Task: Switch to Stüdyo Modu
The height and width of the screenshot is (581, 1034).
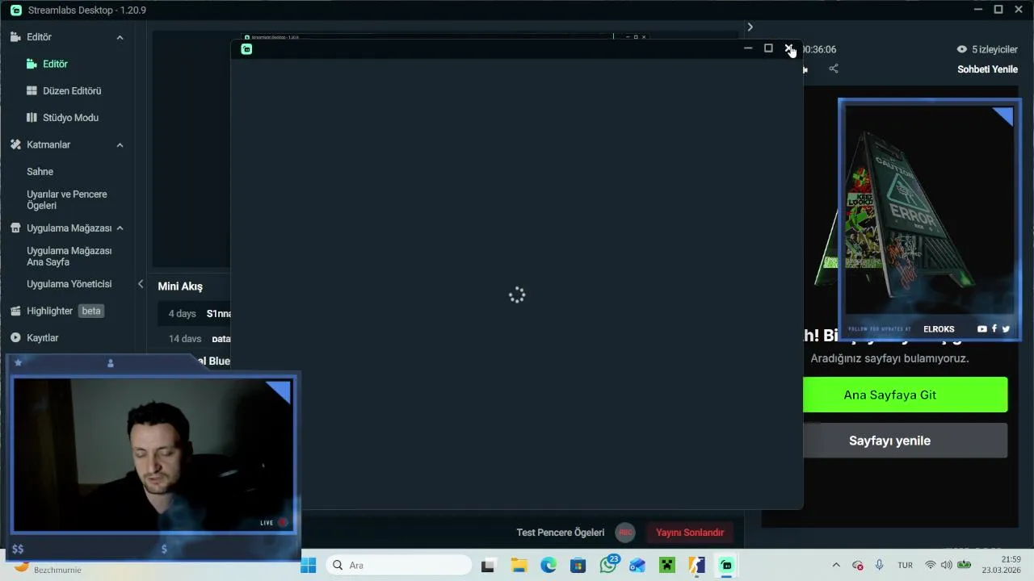Action: (x=70, y=118)
